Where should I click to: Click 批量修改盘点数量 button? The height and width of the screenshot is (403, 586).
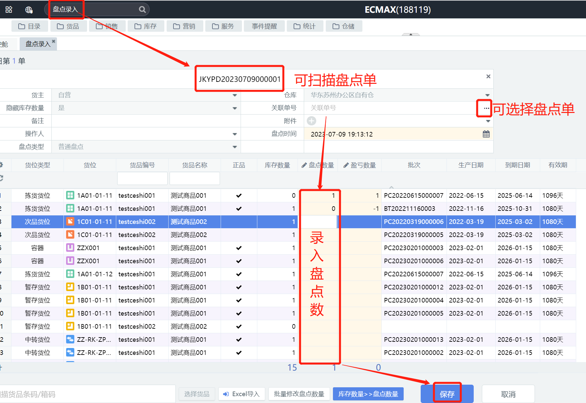point(299,394)
